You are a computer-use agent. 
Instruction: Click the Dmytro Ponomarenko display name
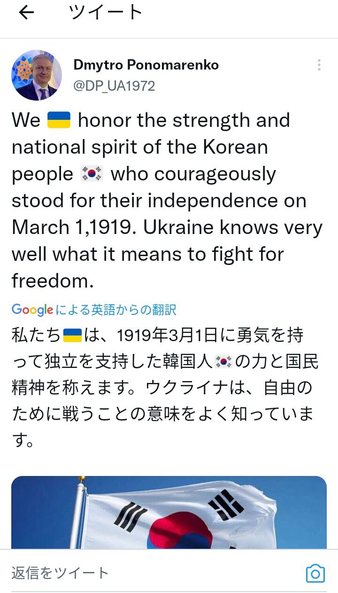click(x=146, y=65)
